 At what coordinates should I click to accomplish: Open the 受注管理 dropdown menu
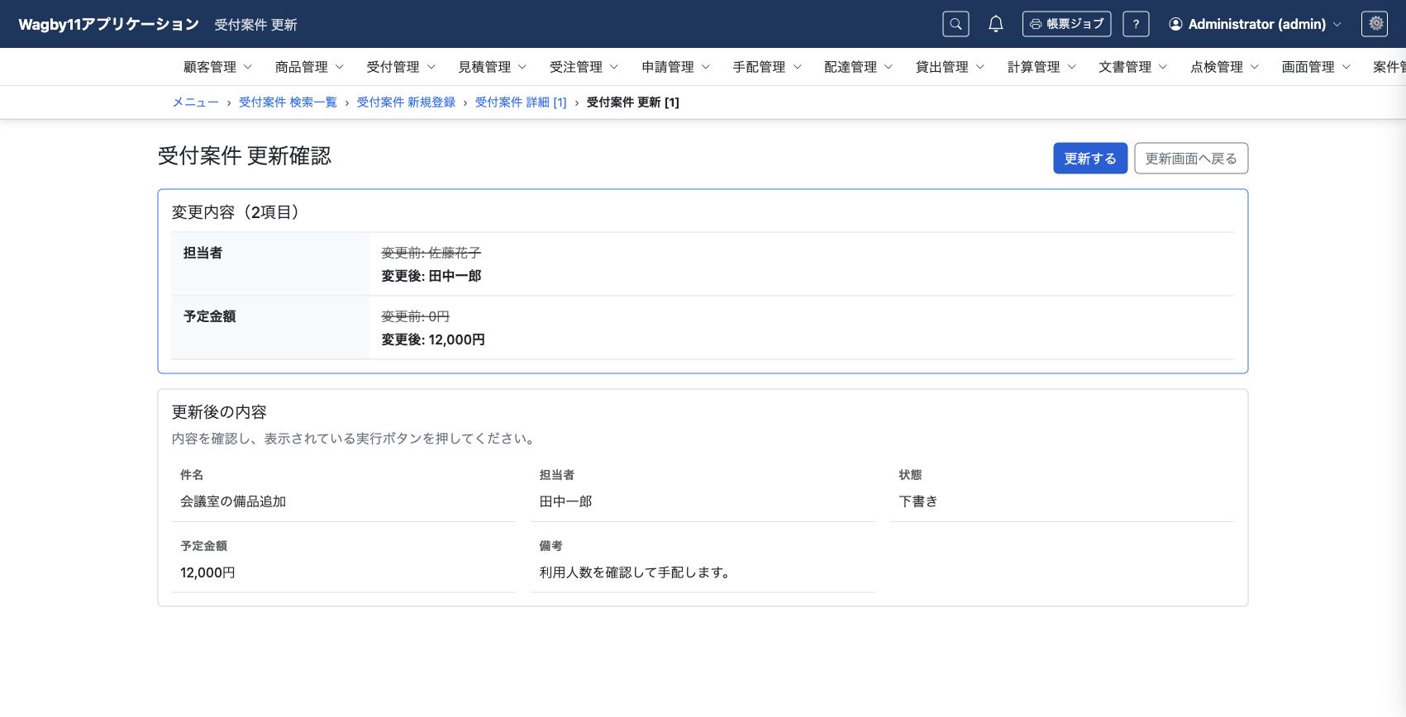584,67
